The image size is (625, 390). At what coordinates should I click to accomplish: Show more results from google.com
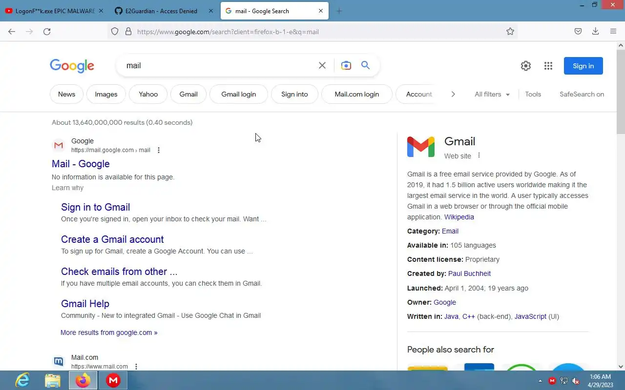click(x=109, y=332)
